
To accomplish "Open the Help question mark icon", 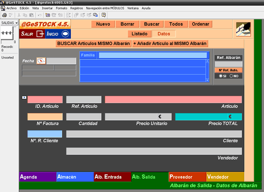I will [x=103, y=15].
